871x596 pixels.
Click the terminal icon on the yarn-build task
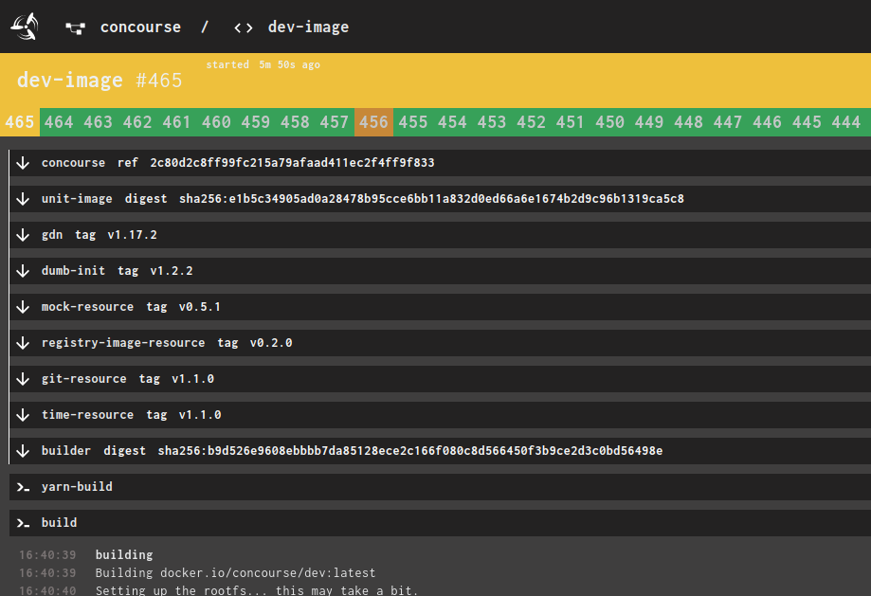23,486
